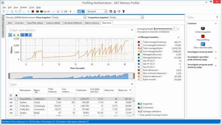Image resolution: width=222 pixels, height=125 pixels.
Task: Open the Tools menu
Action: point(32,7)
